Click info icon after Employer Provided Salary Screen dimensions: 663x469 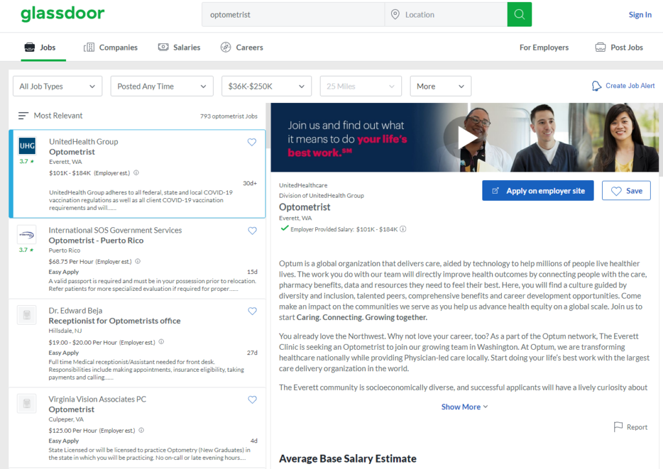403,229
